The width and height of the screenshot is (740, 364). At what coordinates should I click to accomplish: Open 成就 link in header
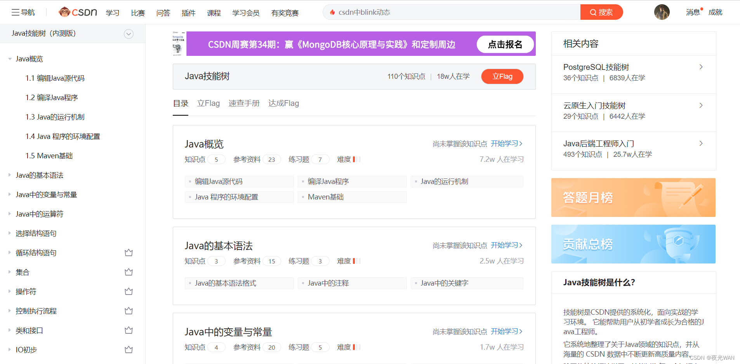(x=715, y=12)
